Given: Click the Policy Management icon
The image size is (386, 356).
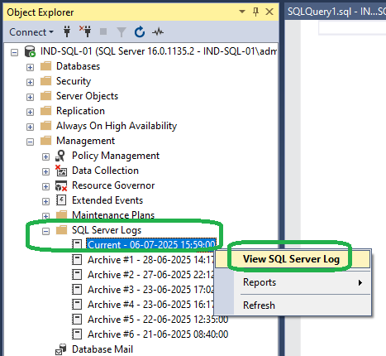Looking at the screenshot, I should point(60,156).
